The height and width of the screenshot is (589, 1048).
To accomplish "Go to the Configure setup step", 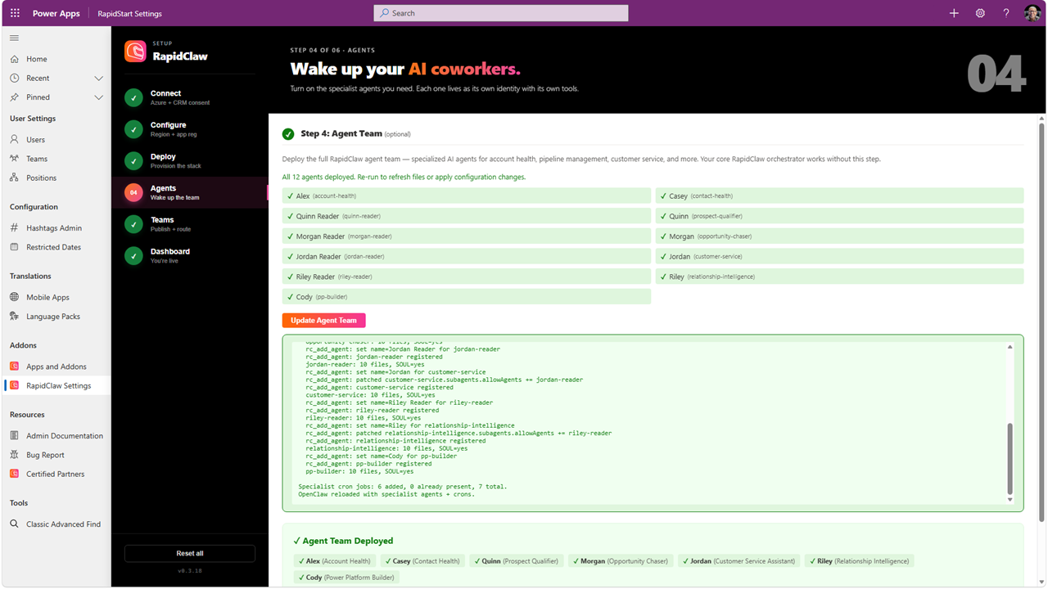I will tap(190, 129).
